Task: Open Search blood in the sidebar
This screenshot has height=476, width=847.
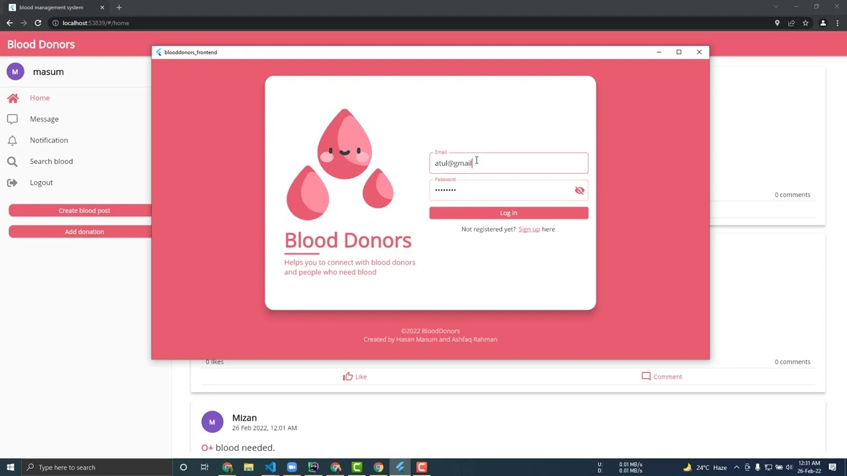Action: [x=51, y=161]
